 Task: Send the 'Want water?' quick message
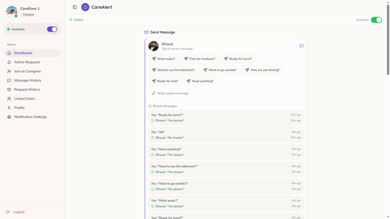[164, 59]
